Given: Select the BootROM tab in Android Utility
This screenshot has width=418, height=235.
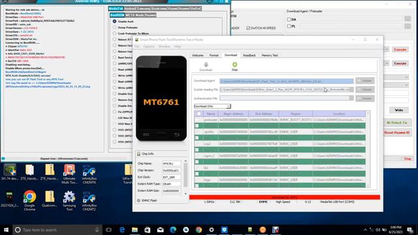Looking at the screenshot, I should pyautogui.click(x=118, y=15).
